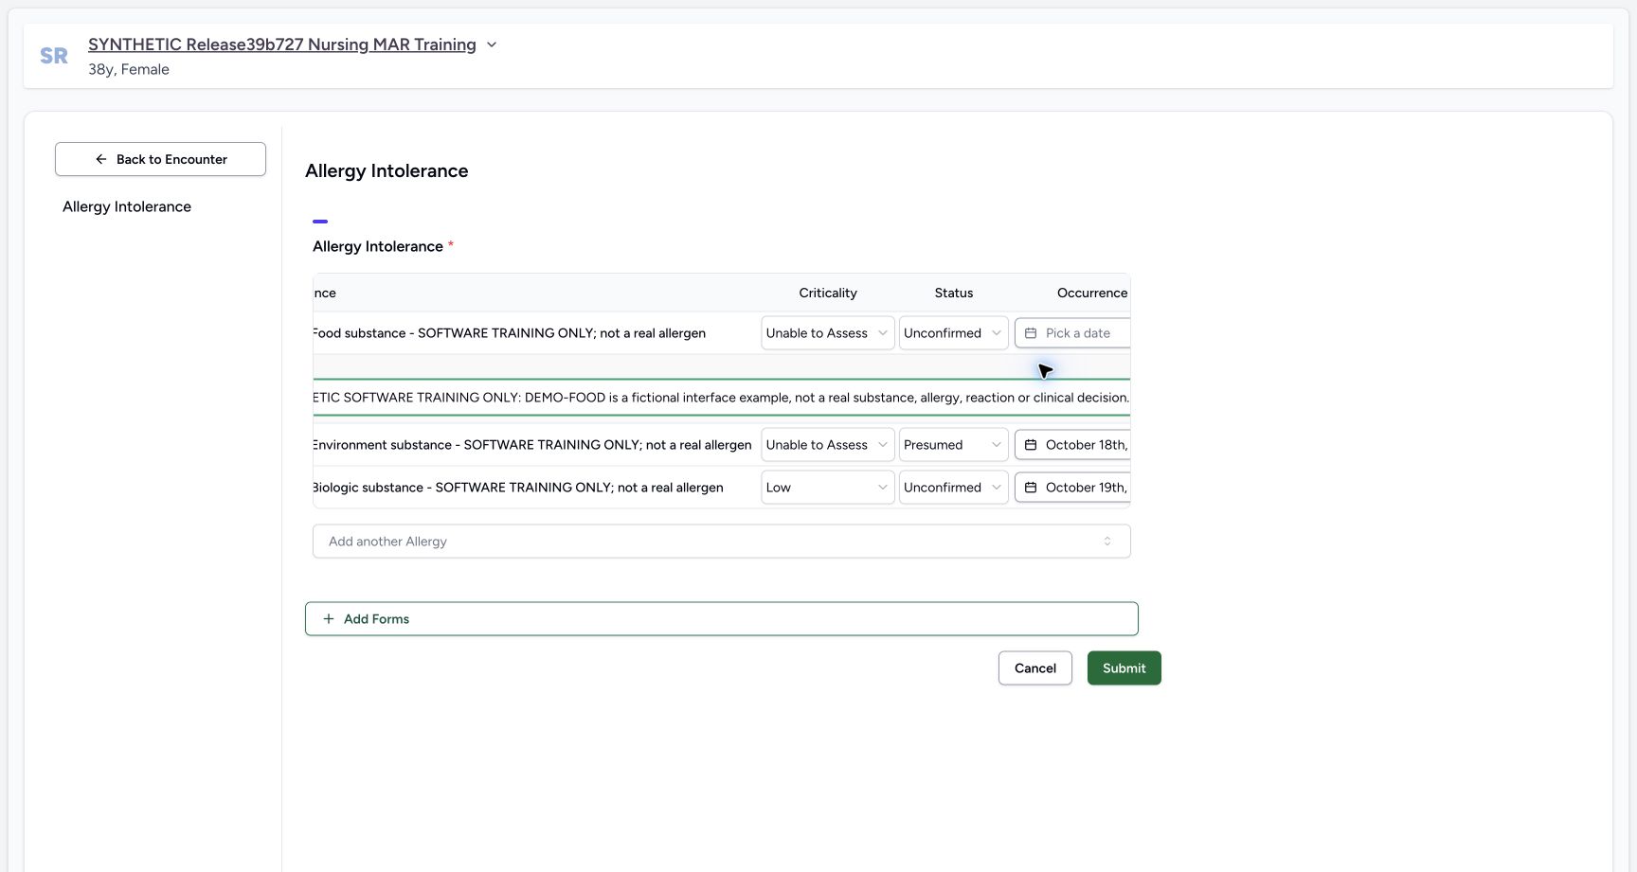Click the SR patient avatar

point(54,56)
